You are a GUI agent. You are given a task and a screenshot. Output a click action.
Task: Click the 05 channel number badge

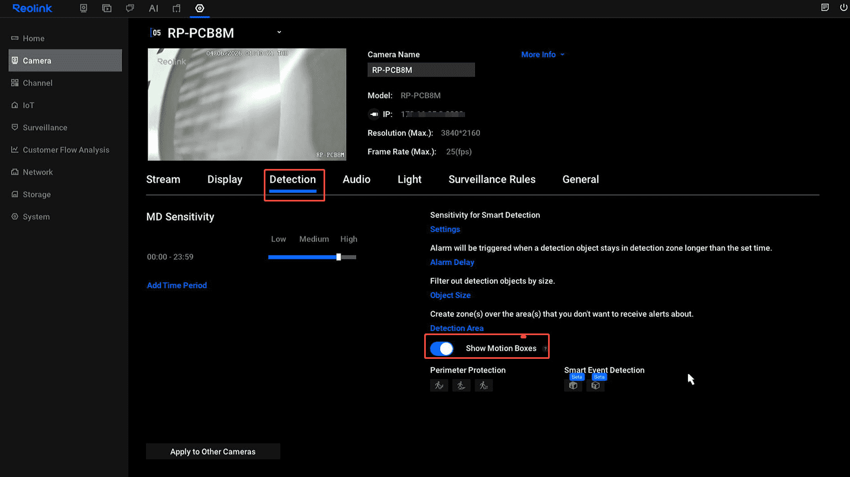pos(157,33)
